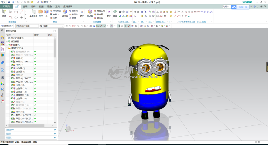The height and width of the screenshot is (145, 268).
Task: Click the navigator vertical scrollbar thumb
Action: (x=55, y=48)
